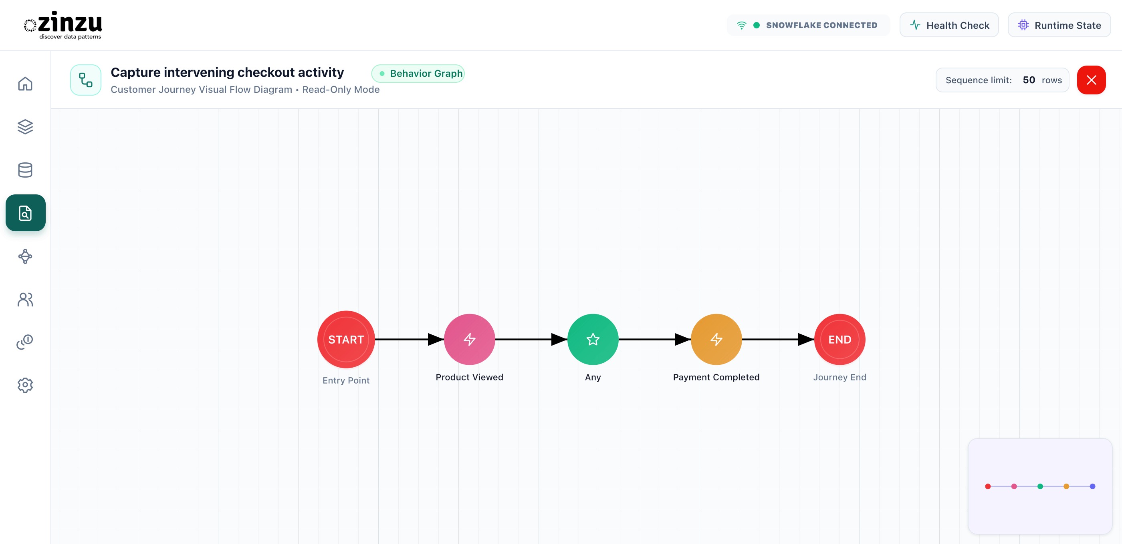Image resolution: width=1122 pixels, height=544 pixels.
Task: Click the flow diagram icon beside title
Action: tap(86, 80)
